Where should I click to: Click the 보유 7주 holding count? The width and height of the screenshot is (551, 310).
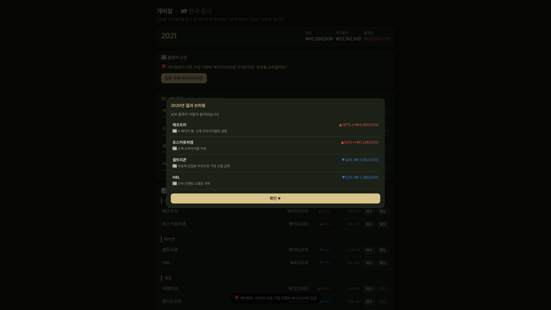(x=354, y=250)
